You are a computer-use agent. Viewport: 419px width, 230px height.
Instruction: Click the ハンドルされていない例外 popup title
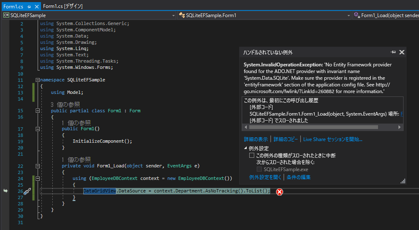click(x=268, y=53)
